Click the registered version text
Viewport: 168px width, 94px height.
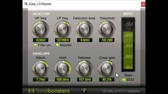click(x=121, y=91)
